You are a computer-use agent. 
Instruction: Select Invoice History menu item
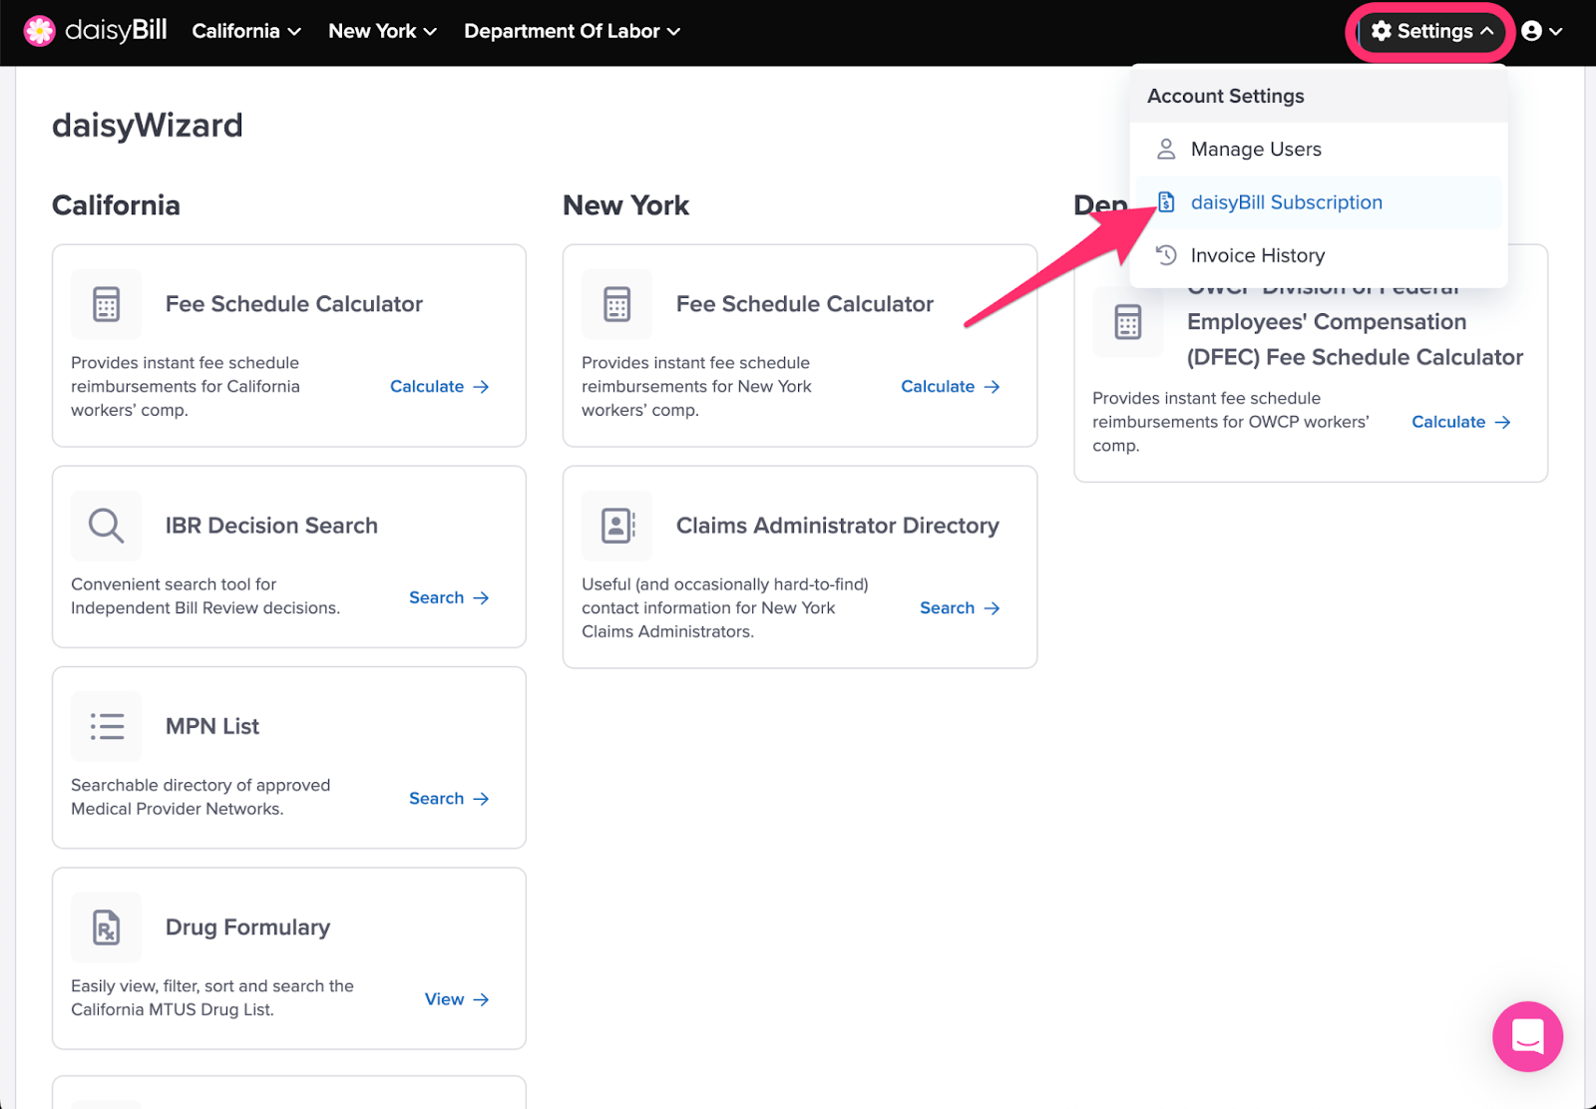point(1319,255)
